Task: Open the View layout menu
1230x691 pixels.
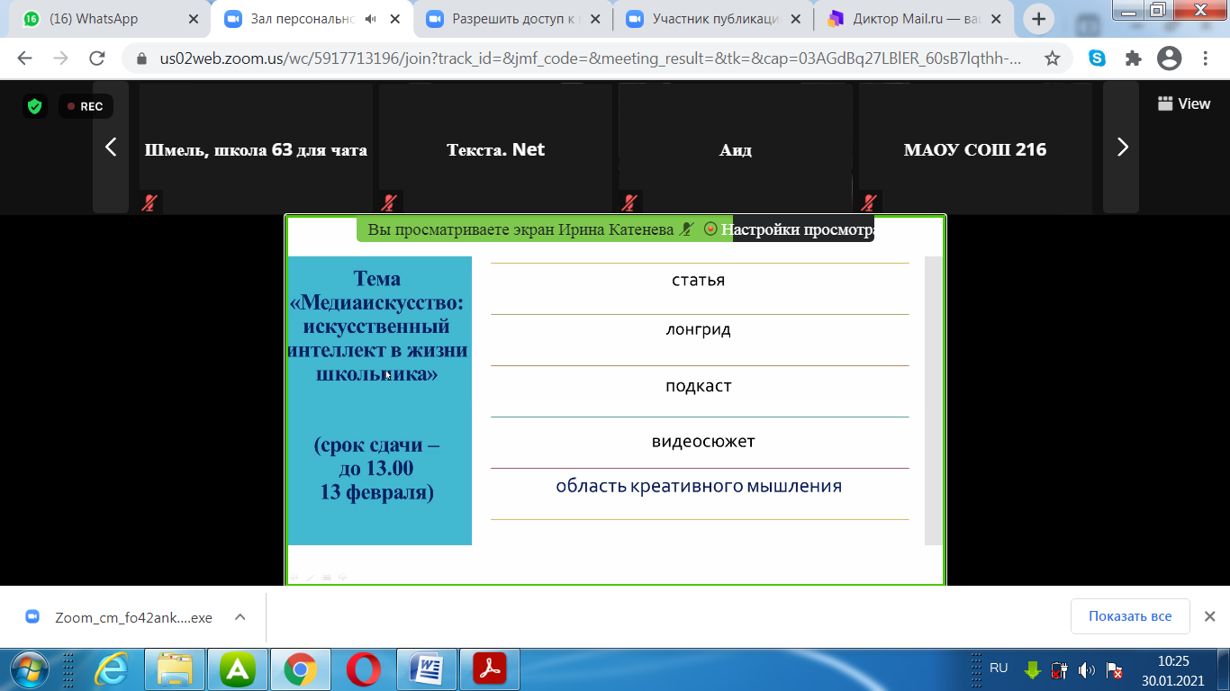Action: pyautogui.click(x=1184, y=103)
